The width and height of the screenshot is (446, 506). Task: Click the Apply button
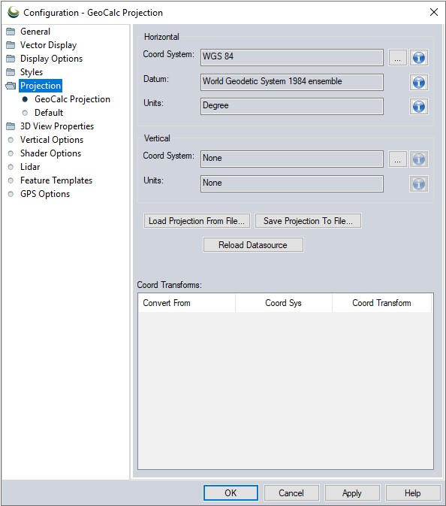352,492
